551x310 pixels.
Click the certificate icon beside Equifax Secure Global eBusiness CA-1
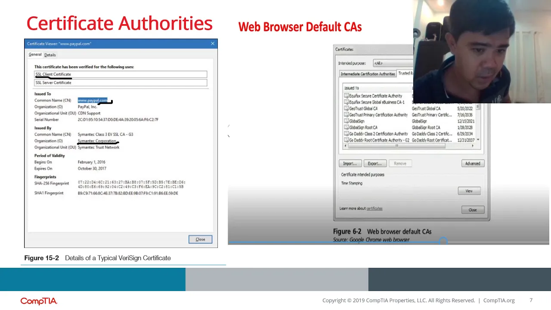[347, 102]
